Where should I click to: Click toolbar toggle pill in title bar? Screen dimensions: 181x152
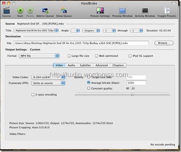point(174,3)
